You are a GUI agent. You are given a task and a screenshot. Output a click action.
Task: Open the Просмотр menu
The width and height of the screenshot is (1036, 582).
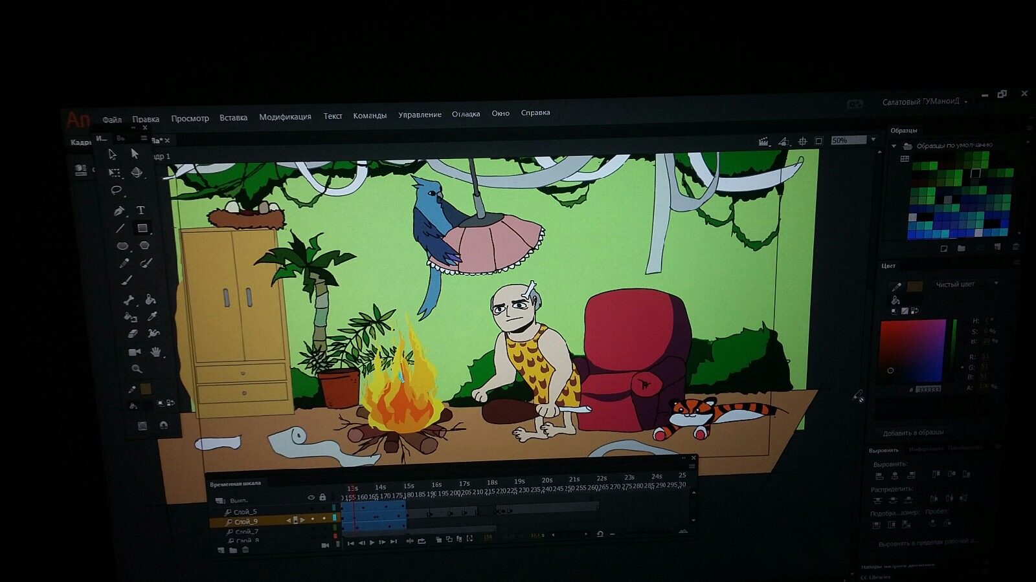190,118
